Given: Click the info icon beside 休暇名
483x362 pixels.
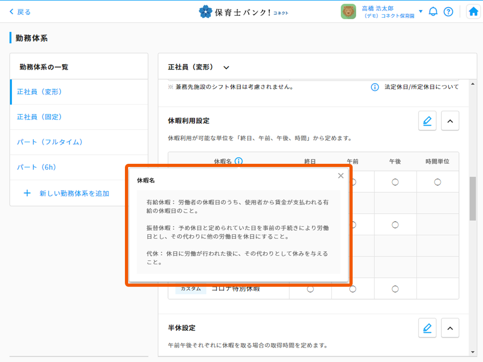Looking at the screenshot, I should pos(239,161).
